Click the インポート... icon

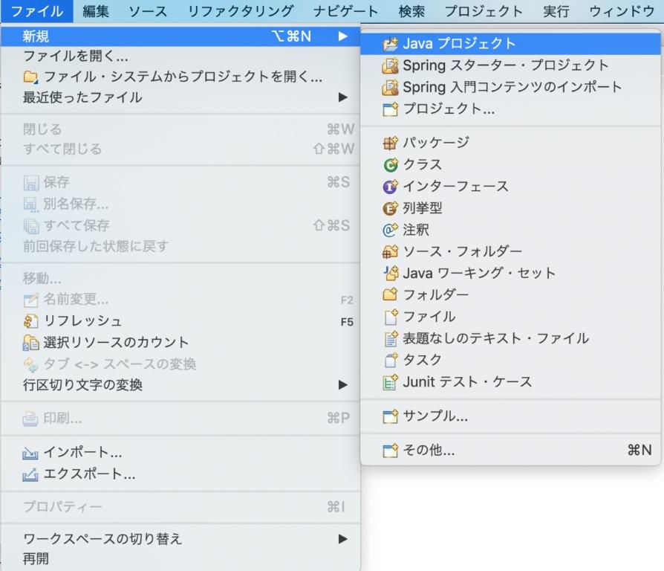pos(30,453)
